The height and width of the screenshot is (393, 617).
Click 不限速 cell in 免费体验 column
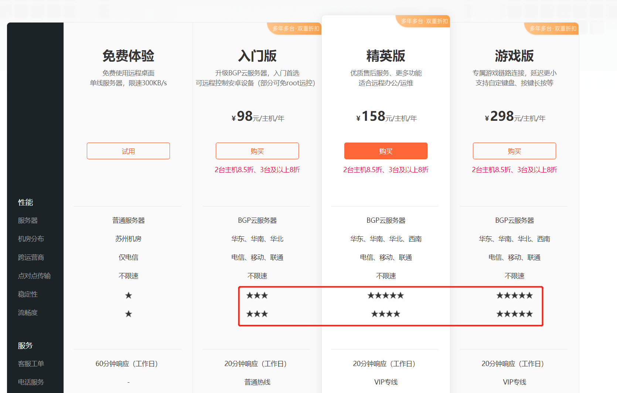click(x=128, y=276)
